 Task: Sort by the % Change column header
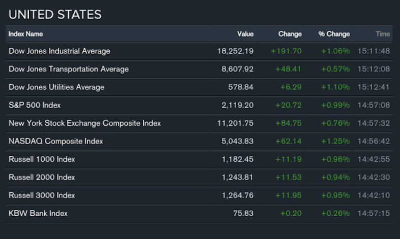click(x=334, y=34)
